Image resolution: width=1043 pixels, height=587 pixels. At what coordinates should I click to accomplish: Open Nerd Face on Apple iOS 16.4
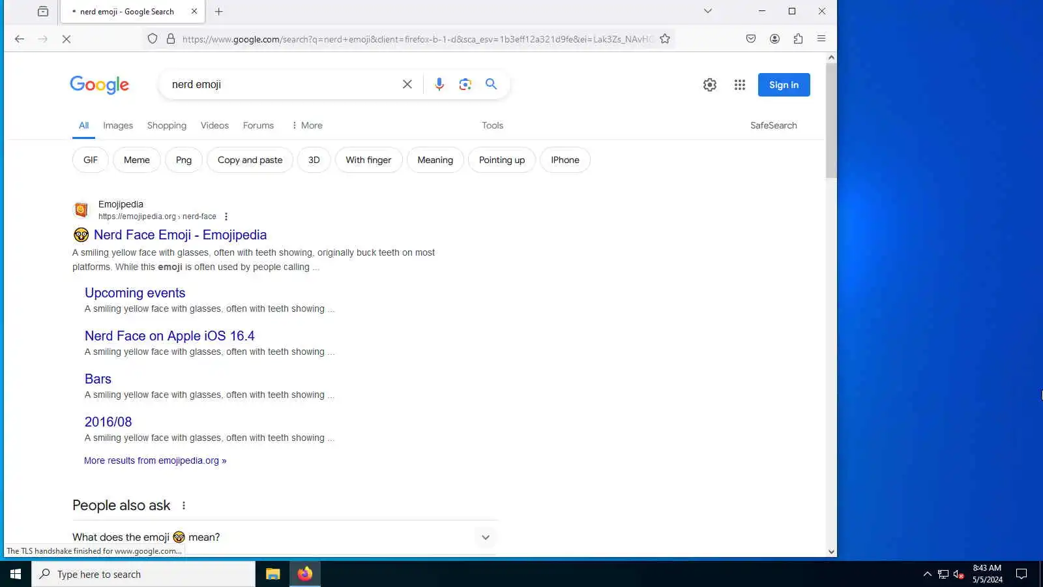click(x=169, y=336)
